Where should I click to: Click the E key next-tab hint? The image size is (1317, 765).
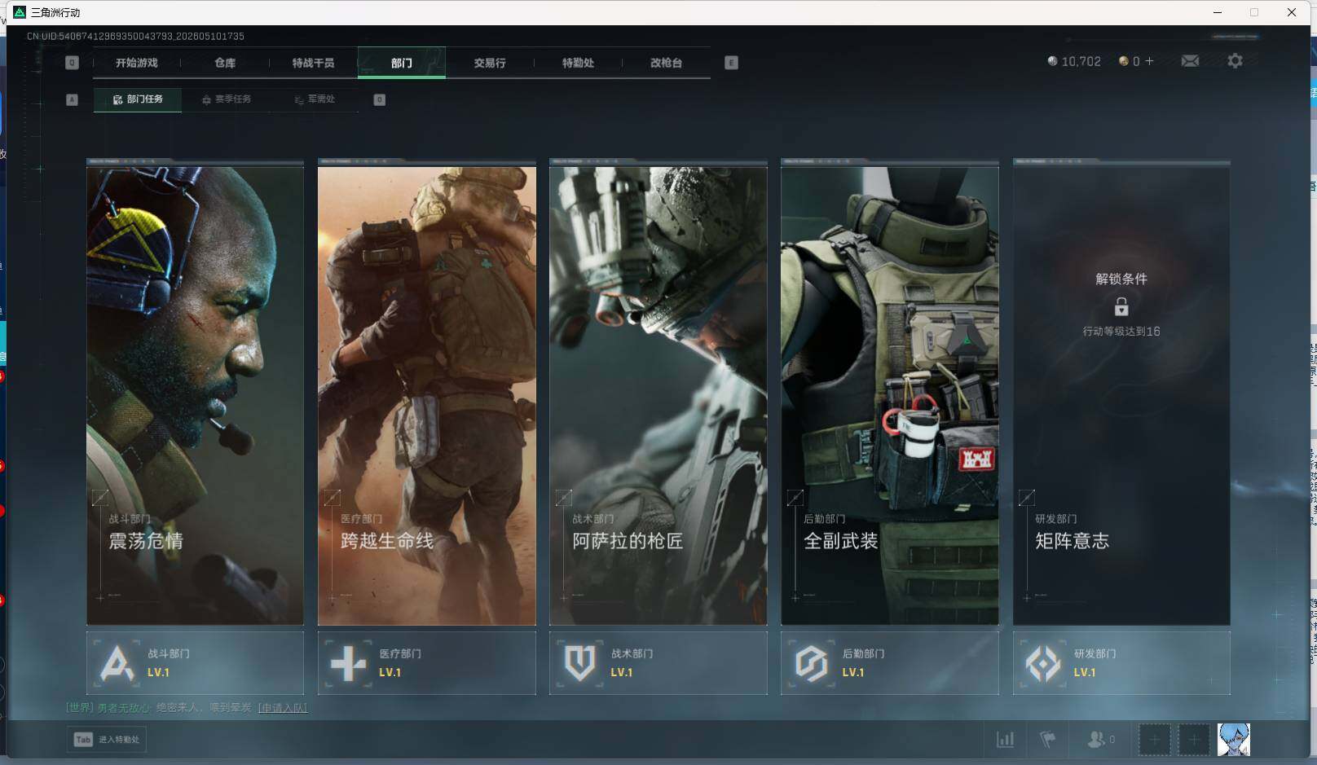tap(731, 63)
